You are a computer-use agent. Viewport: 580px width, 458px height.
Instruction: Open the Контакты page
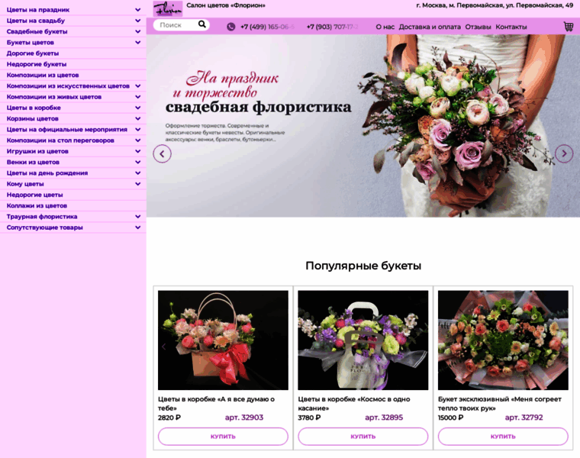(511, 27)
